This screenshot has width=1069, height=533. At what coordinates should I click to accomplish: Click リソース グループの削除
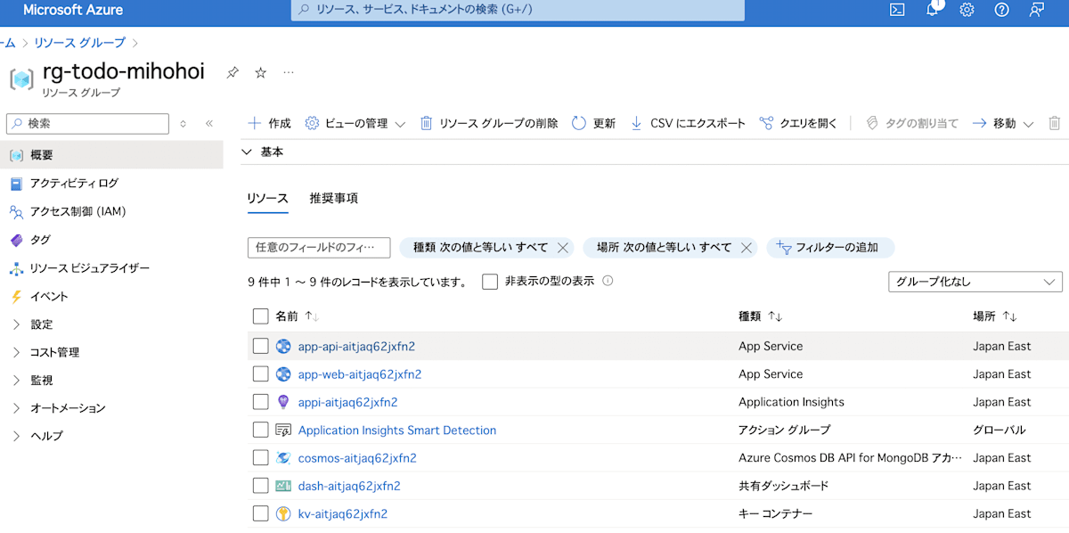pyautogui.click(x=489, y=123)
